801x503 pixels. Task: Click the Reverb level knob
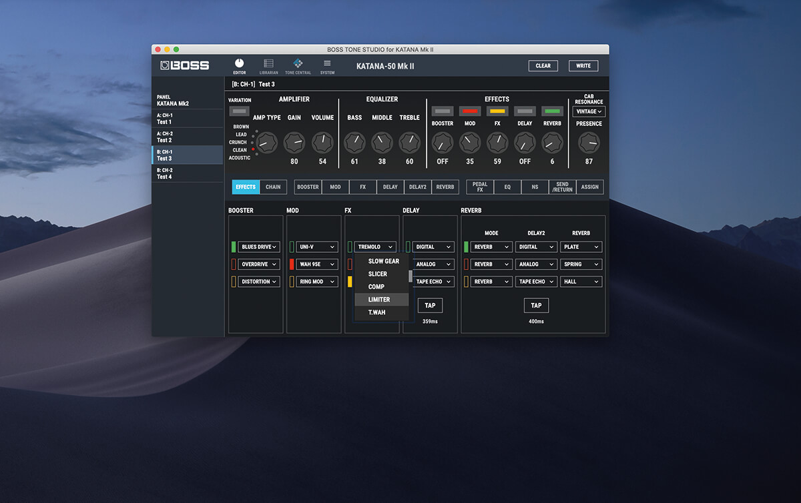tap(552, 142)
